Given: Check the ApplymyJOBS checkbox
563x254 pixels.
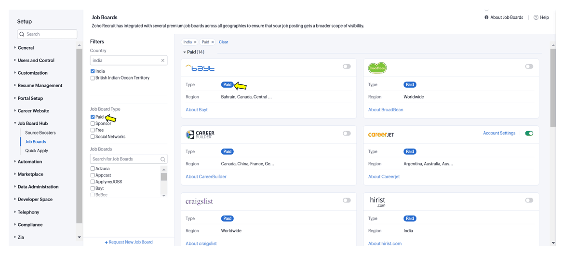Looking at the screenshot, I should point(93,182).
